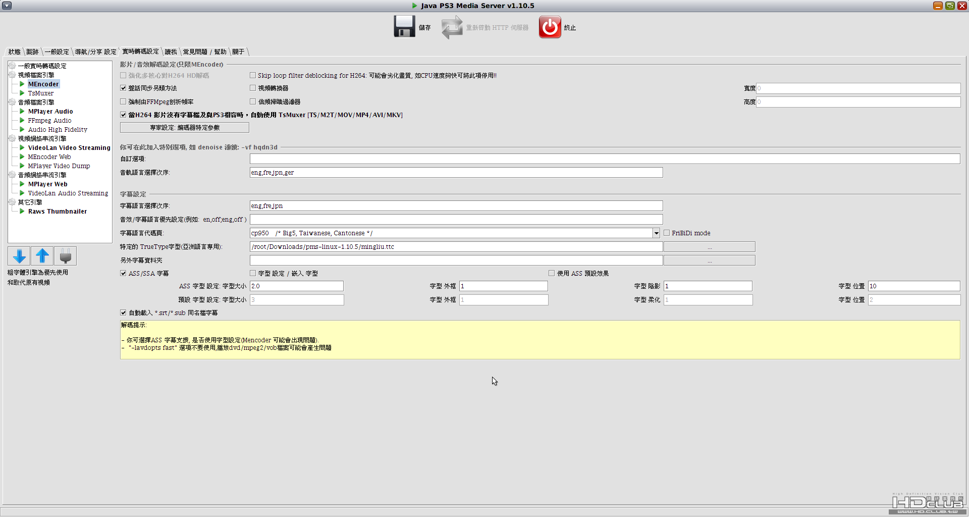Select the 實時轉碼設定 tab
Viewport: 969px width, 517px height.
(140, 51)
